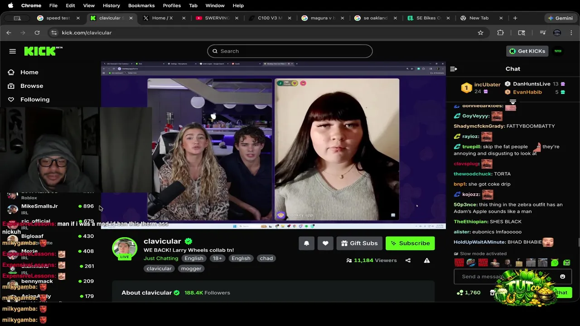This screenshot has height=326, width=580.
Task: Open Browse in the Kick sidebar
Action: pyautogui.click(x=32, y=86)
